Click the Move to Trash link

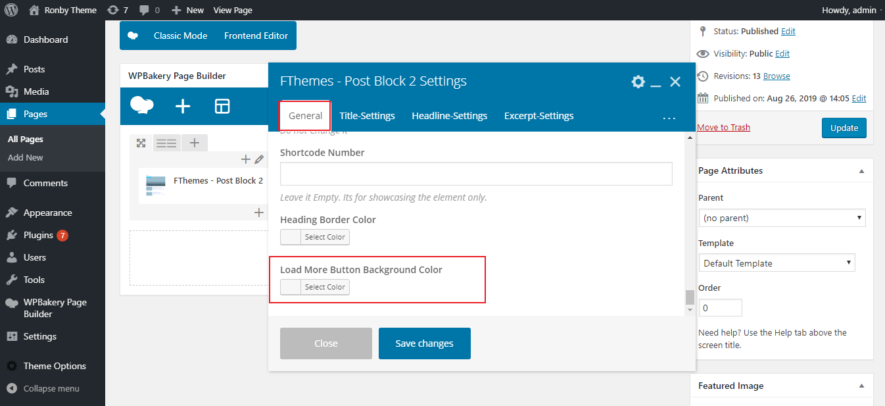pyautogui.click(x=723, y=128)
